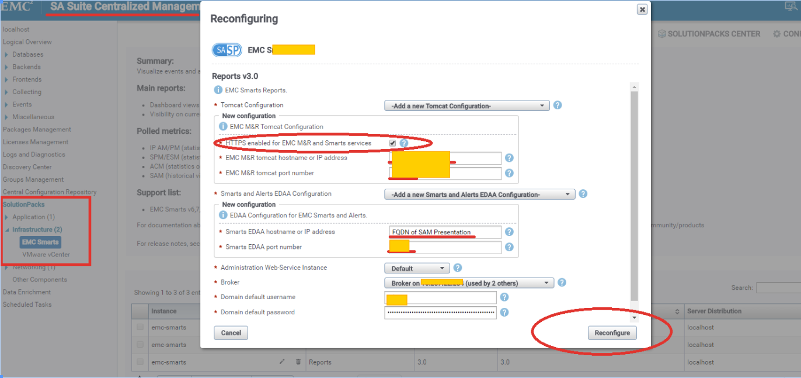This screenshot has height=378, width=801.
Task: Click help icon for Domain default password
Action: pyautogui.click(x=504, y=313)
